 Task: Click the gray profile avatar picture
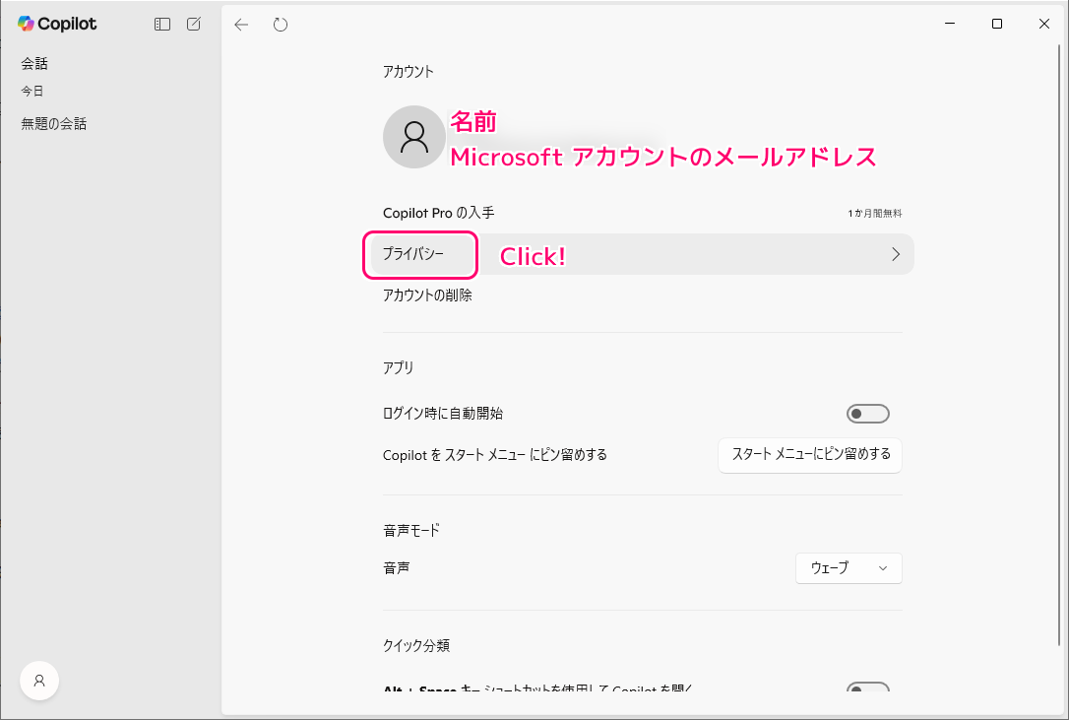click(414, 137)
